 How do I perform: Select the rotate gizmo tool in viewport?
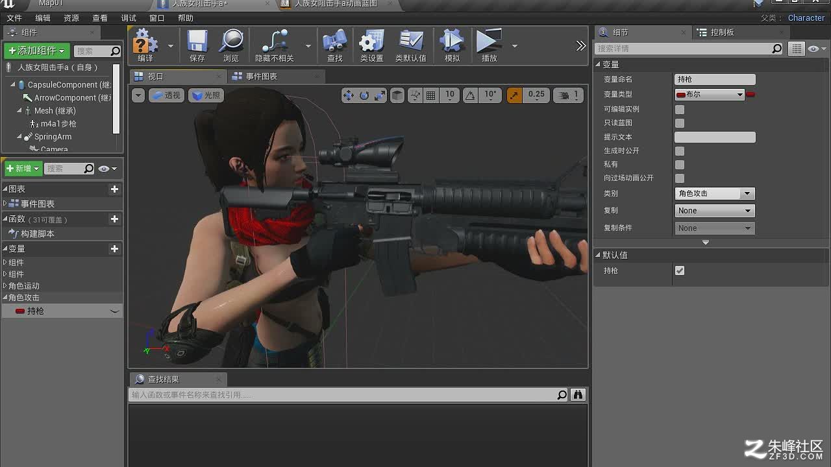point(364,95)
